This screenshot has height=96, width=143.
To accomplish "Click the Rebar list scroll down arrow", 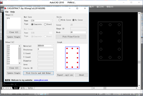I will [19, 63].
